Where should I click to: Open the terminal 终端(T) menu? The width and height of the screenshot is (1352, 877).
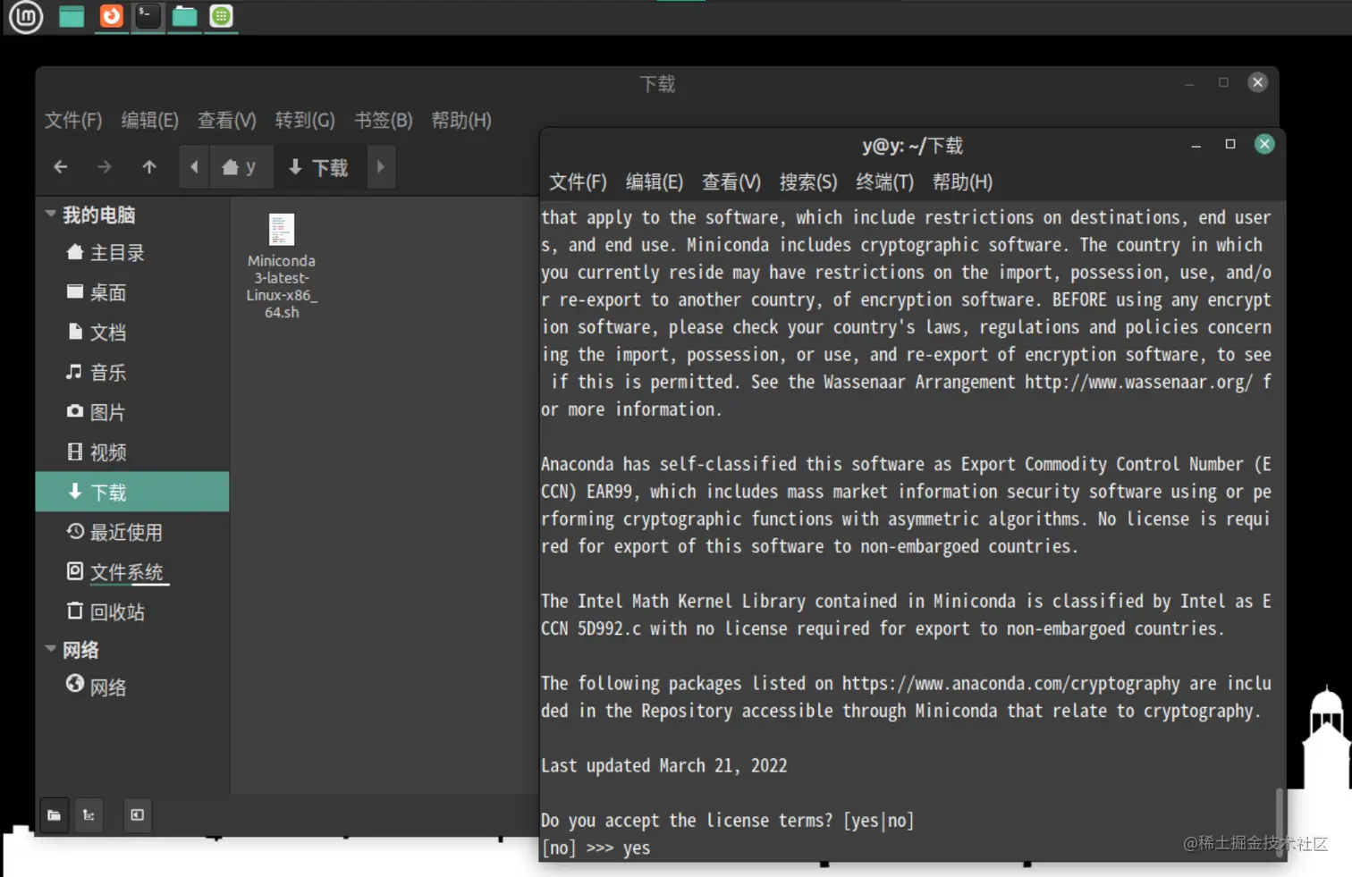tap(884, 182)
